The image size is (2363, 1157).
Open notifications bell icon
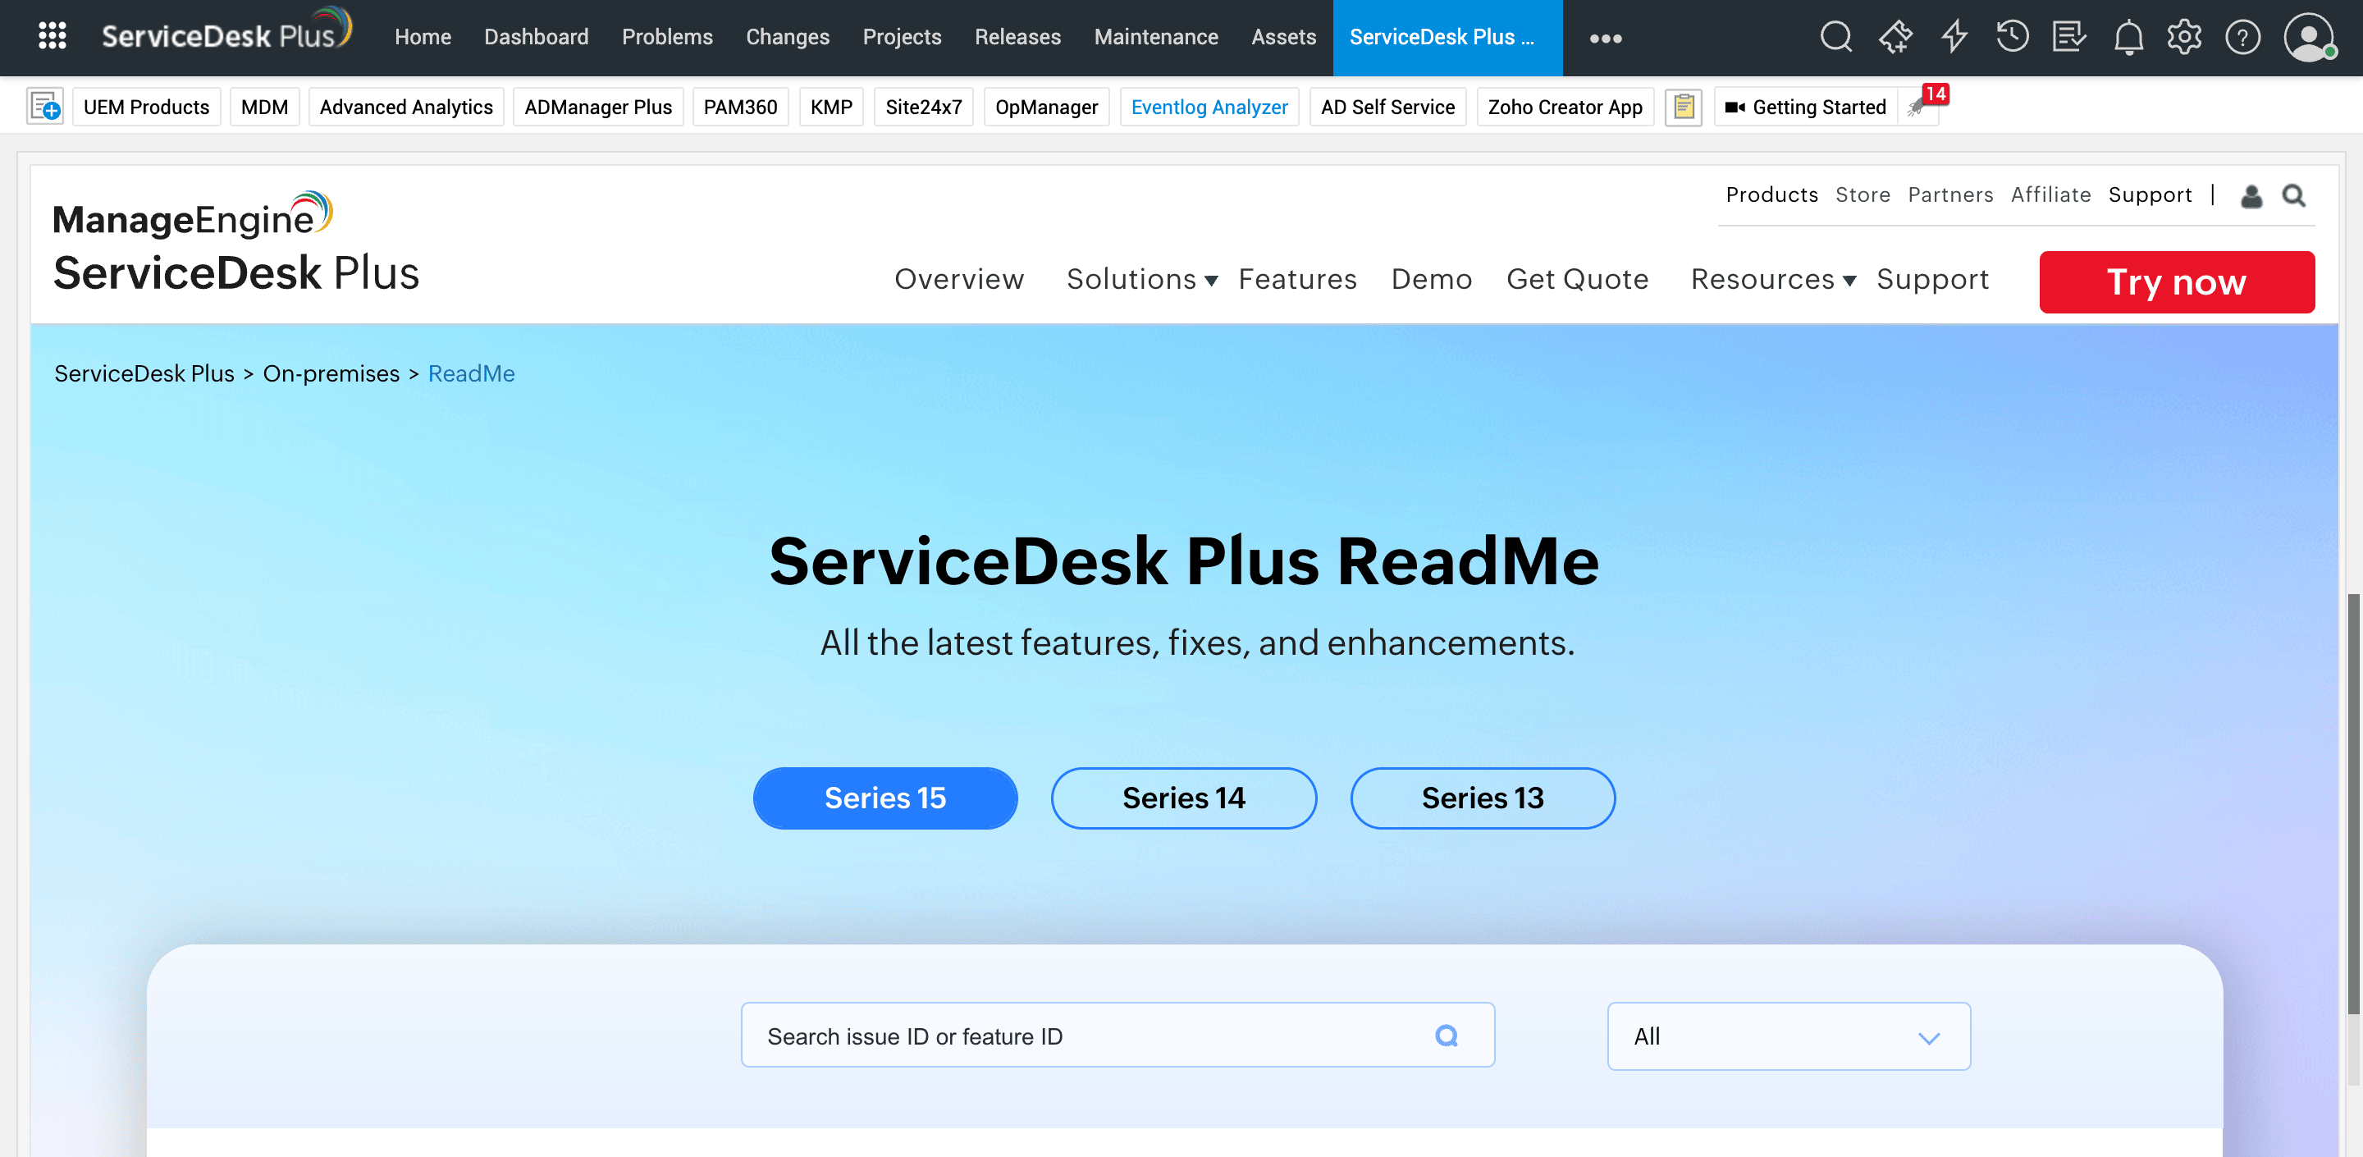(2128, 37)
